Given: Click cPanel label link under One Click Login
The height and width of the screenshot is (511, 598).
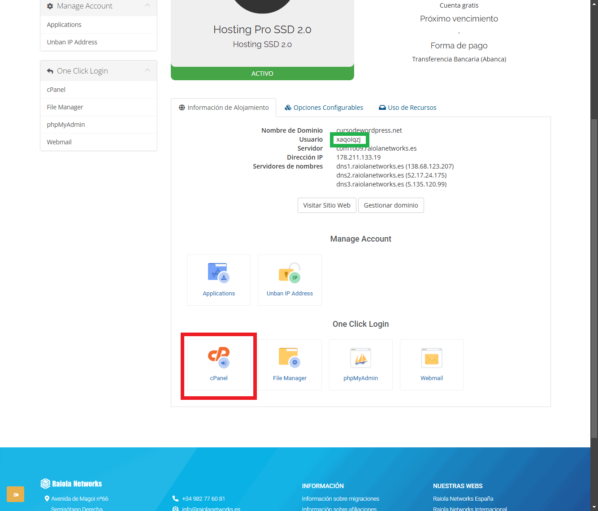Looking at the screenshot, I should click(219, 378).
